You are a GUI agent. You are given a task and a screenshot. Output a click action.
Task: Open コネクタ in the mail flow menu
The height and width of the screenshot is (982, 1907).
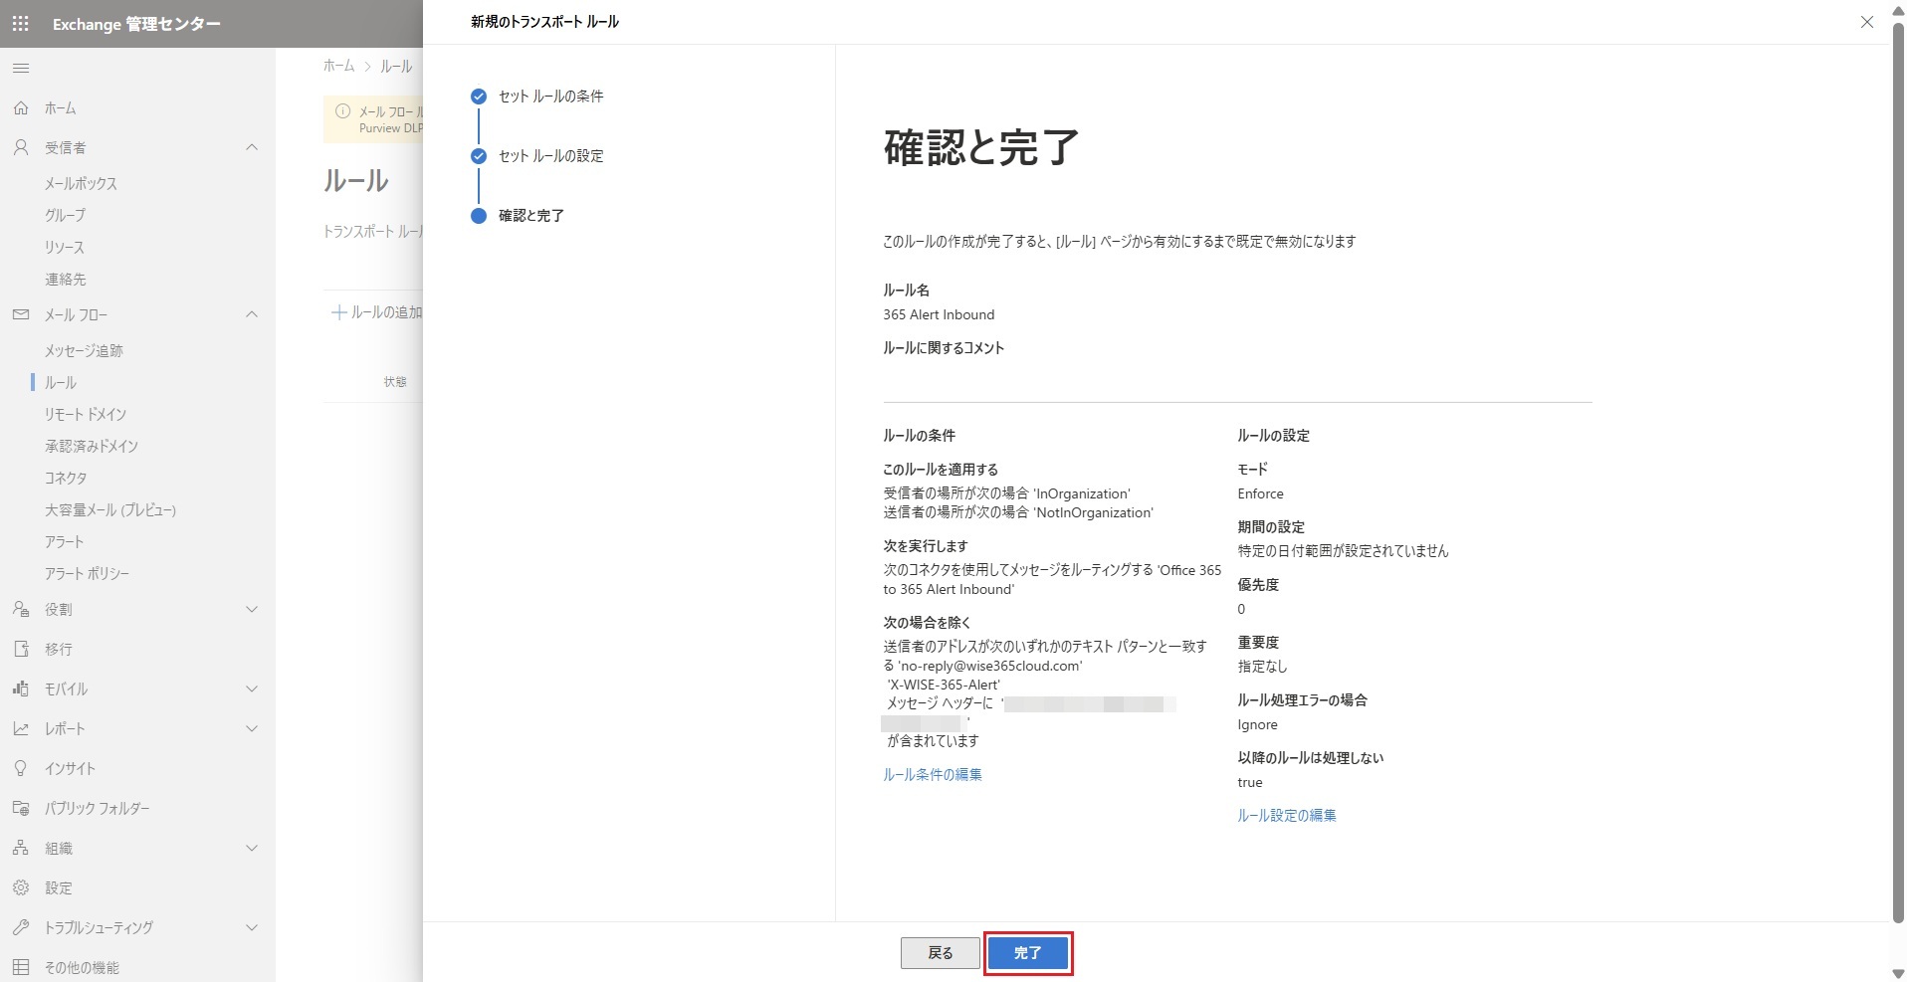coord(66,478)
